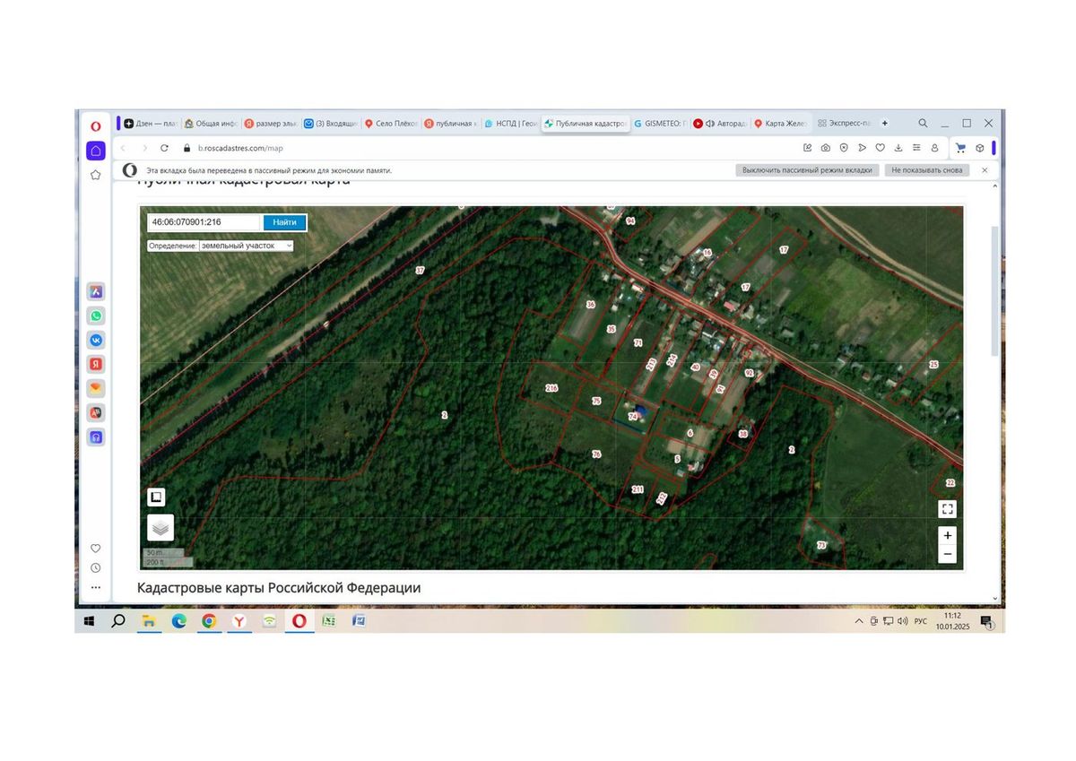The height and width of the screenshot is (761, 1076).
Task: Open the Opera speed dial home icon
Action: tap(95, 150)
